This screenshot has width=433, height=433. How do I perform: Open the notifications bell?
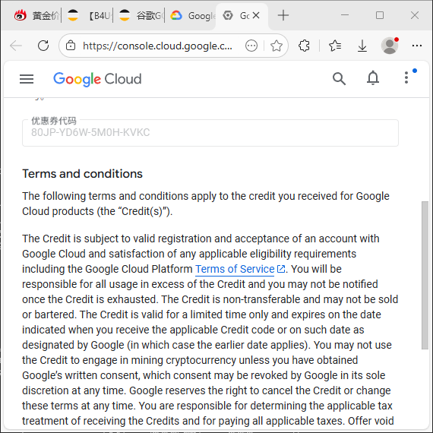pos(373,78)
